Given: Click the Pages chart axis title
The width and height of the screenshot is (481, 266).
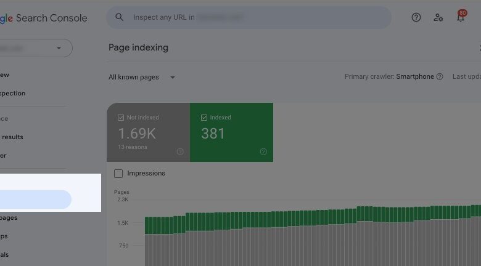Looking at the screenshot, I should 121,192.
